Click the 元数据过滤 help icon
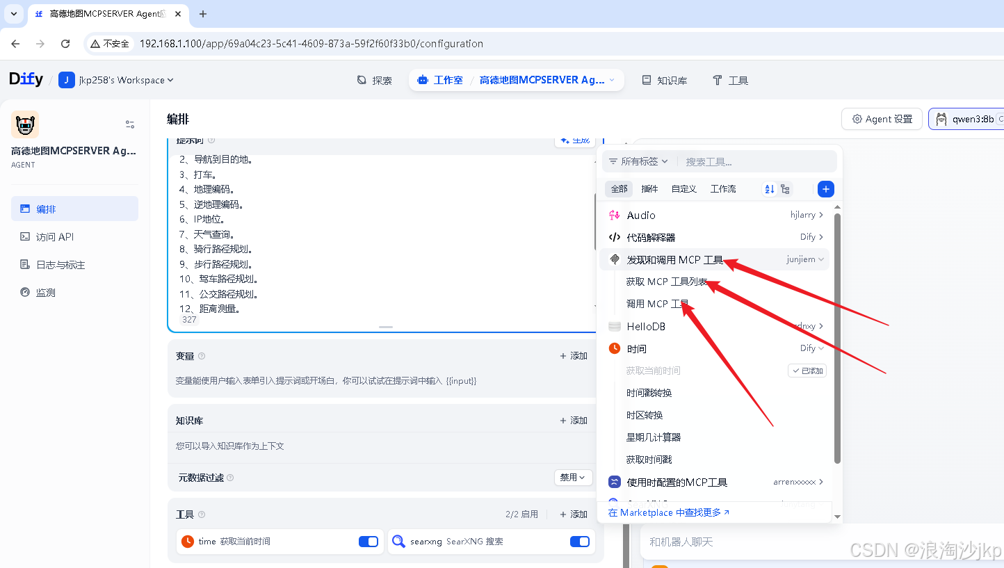The height and width of the screenshot is (568, 1004). [x=230, y=478]
